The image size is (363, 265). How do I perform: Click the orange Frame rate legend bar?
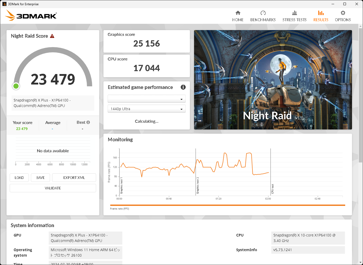228,205
